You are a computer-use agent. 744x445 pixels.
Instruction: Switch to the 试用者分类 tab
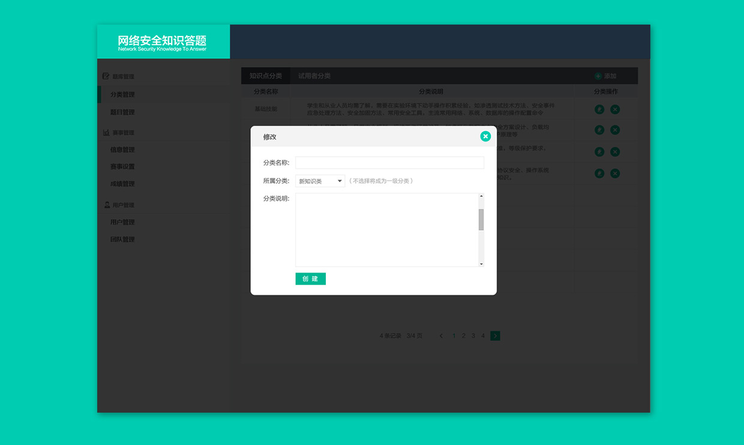click(314, 76)
